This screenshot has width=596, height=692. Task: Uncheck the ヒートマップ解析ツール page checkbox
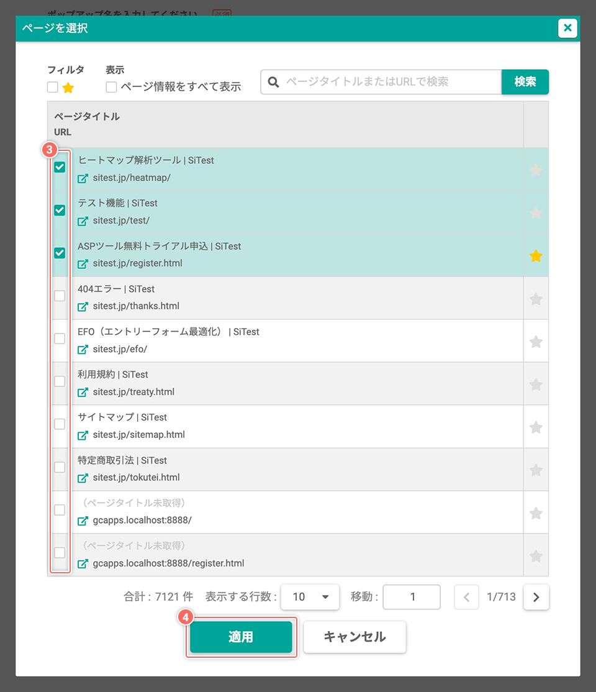(60, 167)
